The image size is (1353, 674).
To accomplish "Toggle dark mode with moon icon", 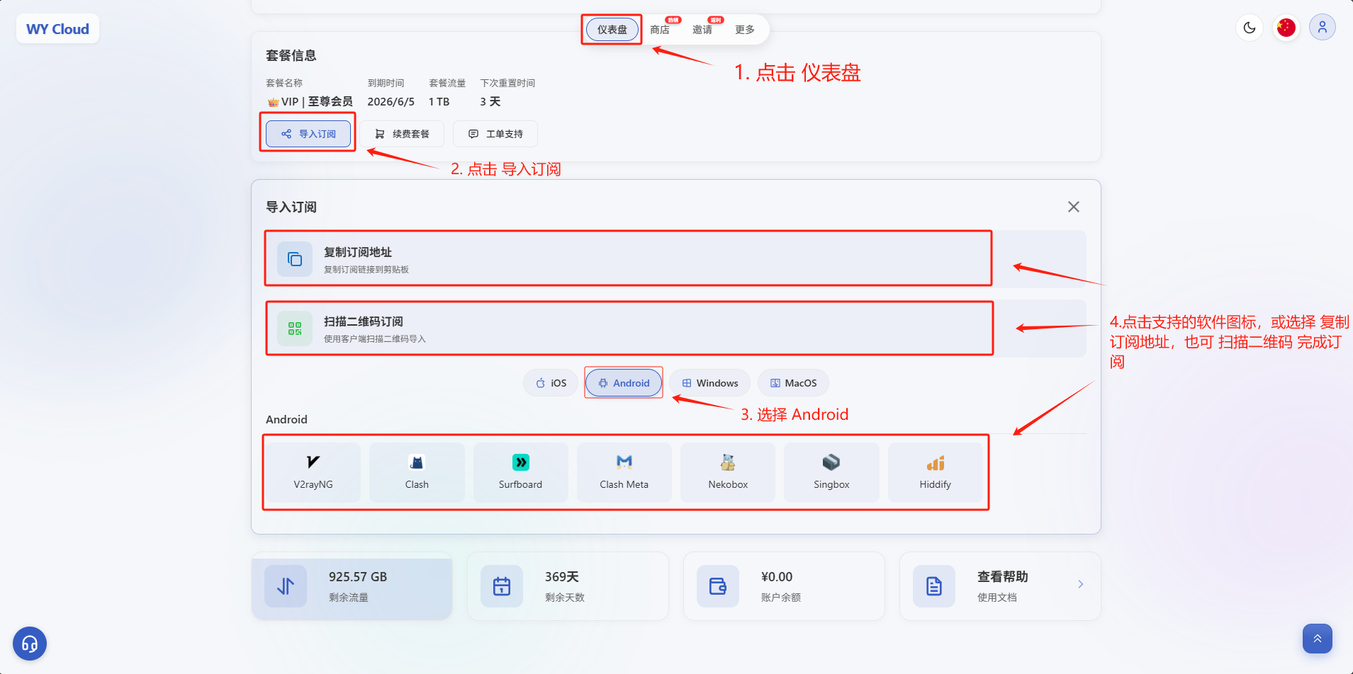I will (x=1249, y=28).
